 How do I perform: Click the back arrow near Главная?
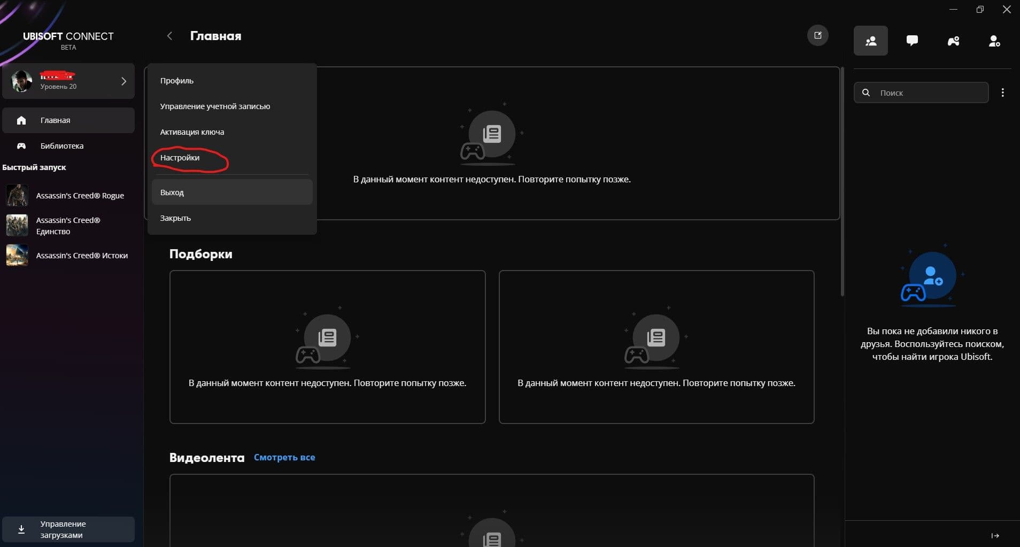coord(169,36)
